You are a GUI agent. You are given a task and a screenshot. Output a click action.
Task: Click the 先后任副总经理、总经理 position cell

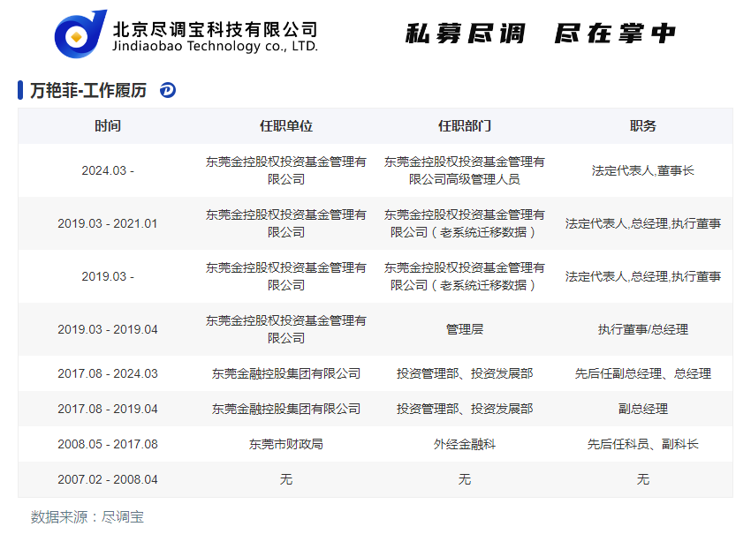click(x=642, y=373)
